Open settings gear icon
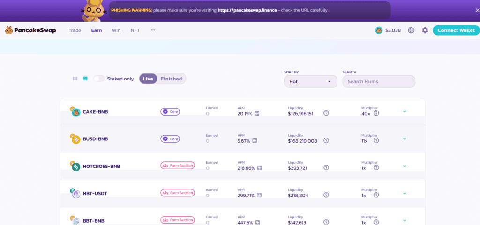This screenshot has height=225, width=480. [x=425, y=30]
